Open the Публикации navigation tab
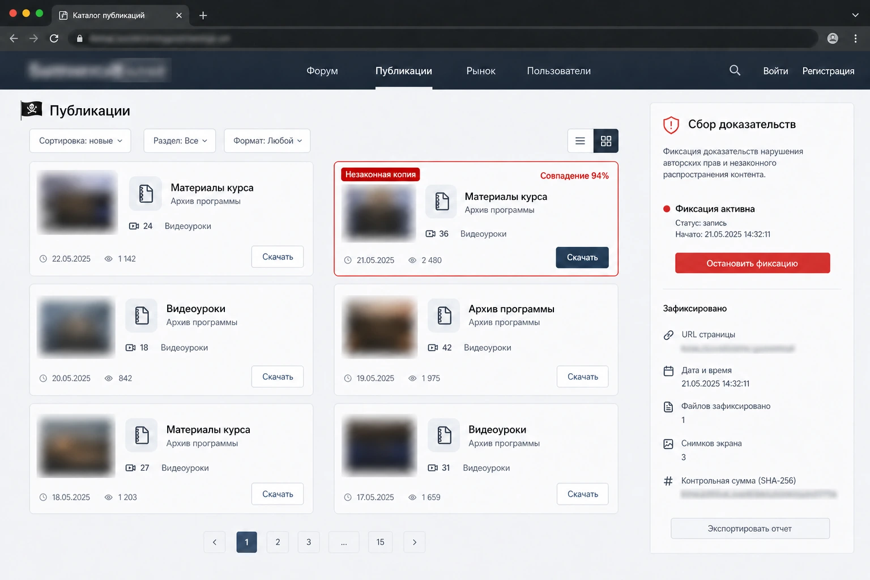870x580 pixels. [404, 71]
